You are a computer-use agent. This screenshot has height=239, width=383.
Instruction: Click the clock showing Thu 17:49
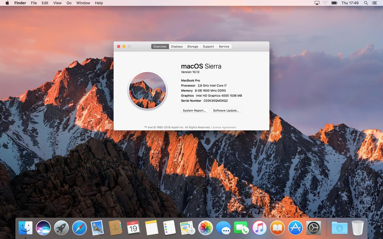point(350,3)
